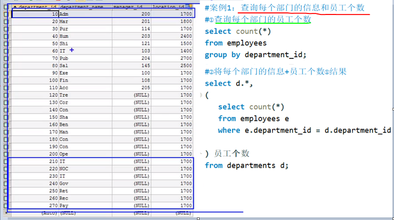The width and height of the screenshot is (394, 220).
Task: Tick the checkbox for department 120 Tre row
Action: pyautogui.click(x=6, y=95)
